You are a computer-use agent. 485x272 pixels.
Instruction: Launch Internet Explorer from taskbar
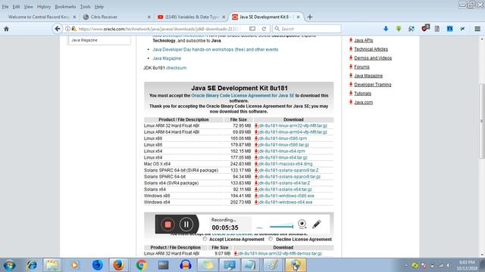point(32,265)
